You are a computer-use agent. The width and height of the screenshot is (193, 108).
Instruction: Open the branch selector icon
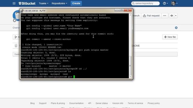pos(16,37)
